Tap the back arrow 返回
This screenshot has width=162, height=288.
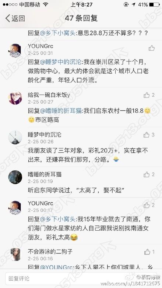(x=15, y=18)
